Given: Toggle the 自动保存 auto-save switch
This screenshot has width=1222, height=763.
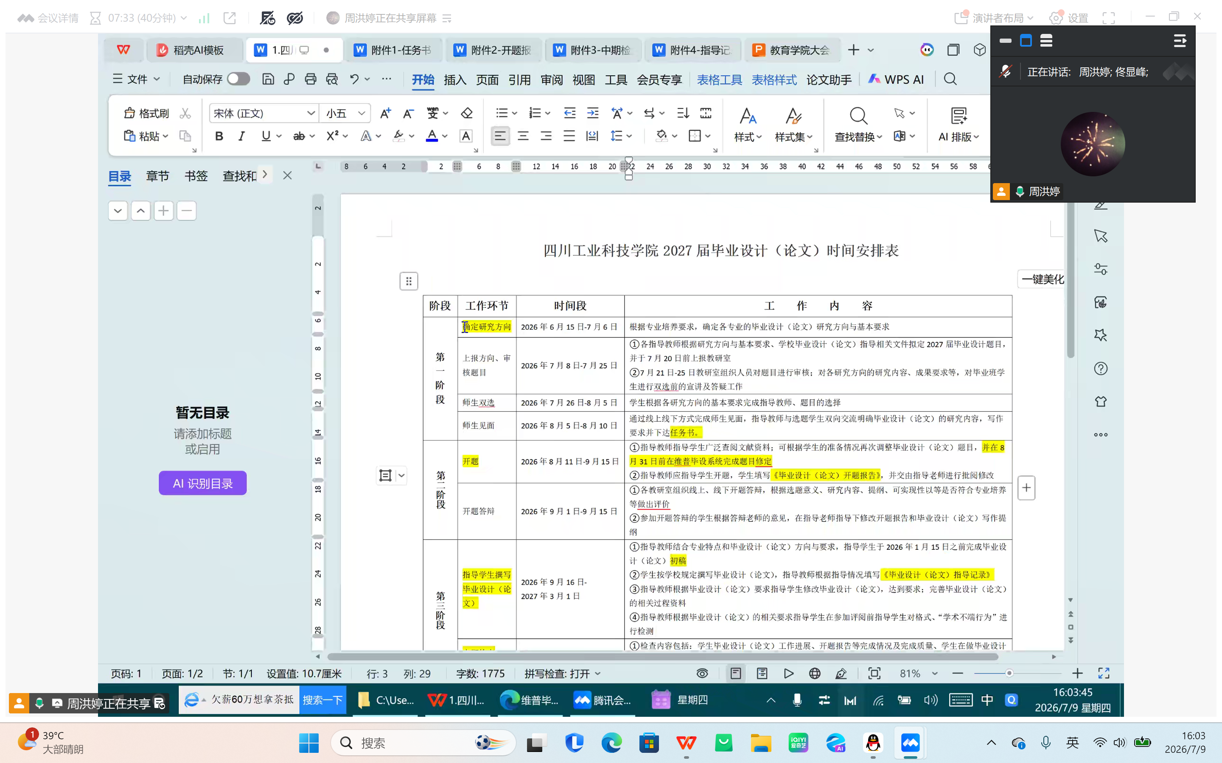Looking at the screenshot, I should pyautogui.click(x=238, y=79).
